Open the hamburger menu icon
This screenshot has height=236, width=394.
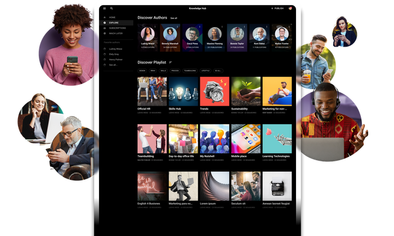coord(105,8)
